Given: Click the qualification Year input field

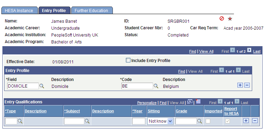Looking at the screenshot, I should click(139, 121).
